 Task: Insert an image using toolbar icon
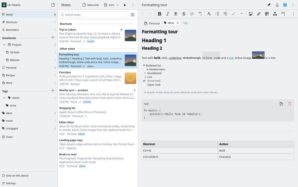[251, 14]
